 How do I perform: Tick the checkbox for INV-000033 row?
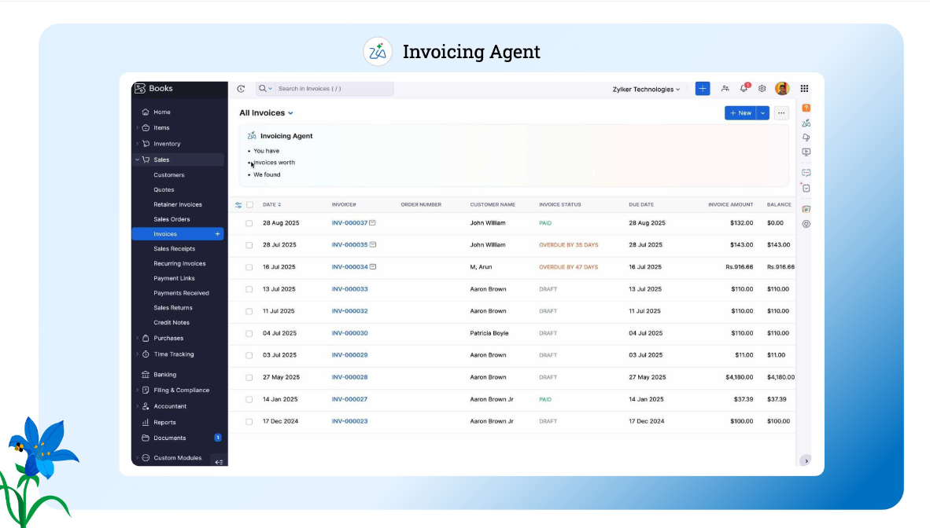pos(249,289)
